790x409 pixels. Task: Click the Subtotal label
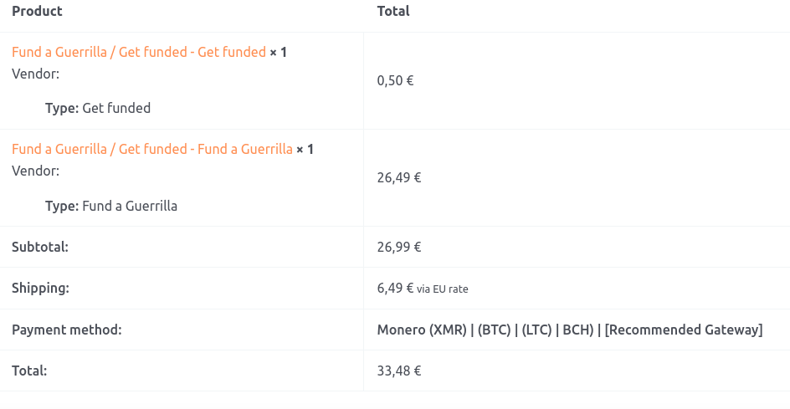(40, 247)
